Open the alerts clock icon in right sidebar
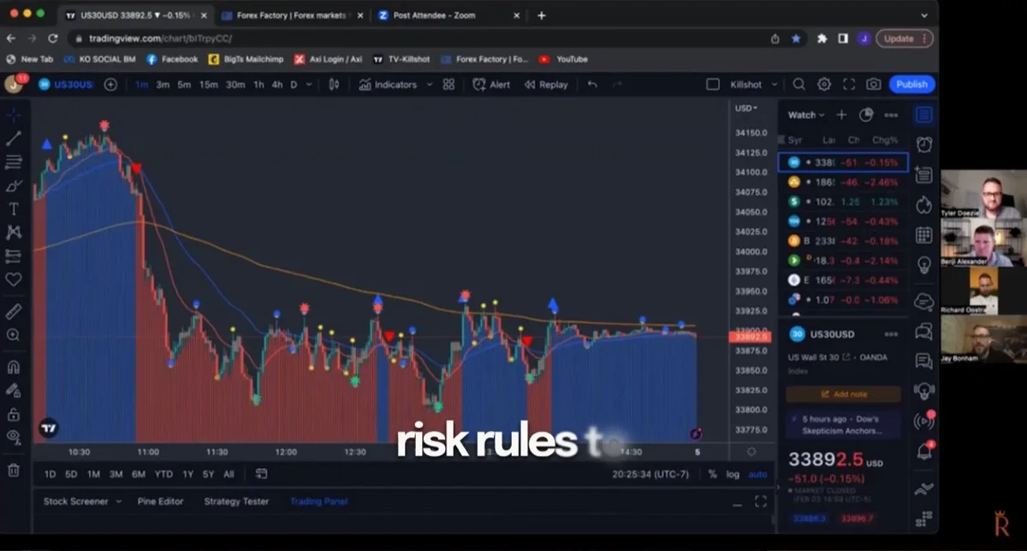 (x=924, y=145)
